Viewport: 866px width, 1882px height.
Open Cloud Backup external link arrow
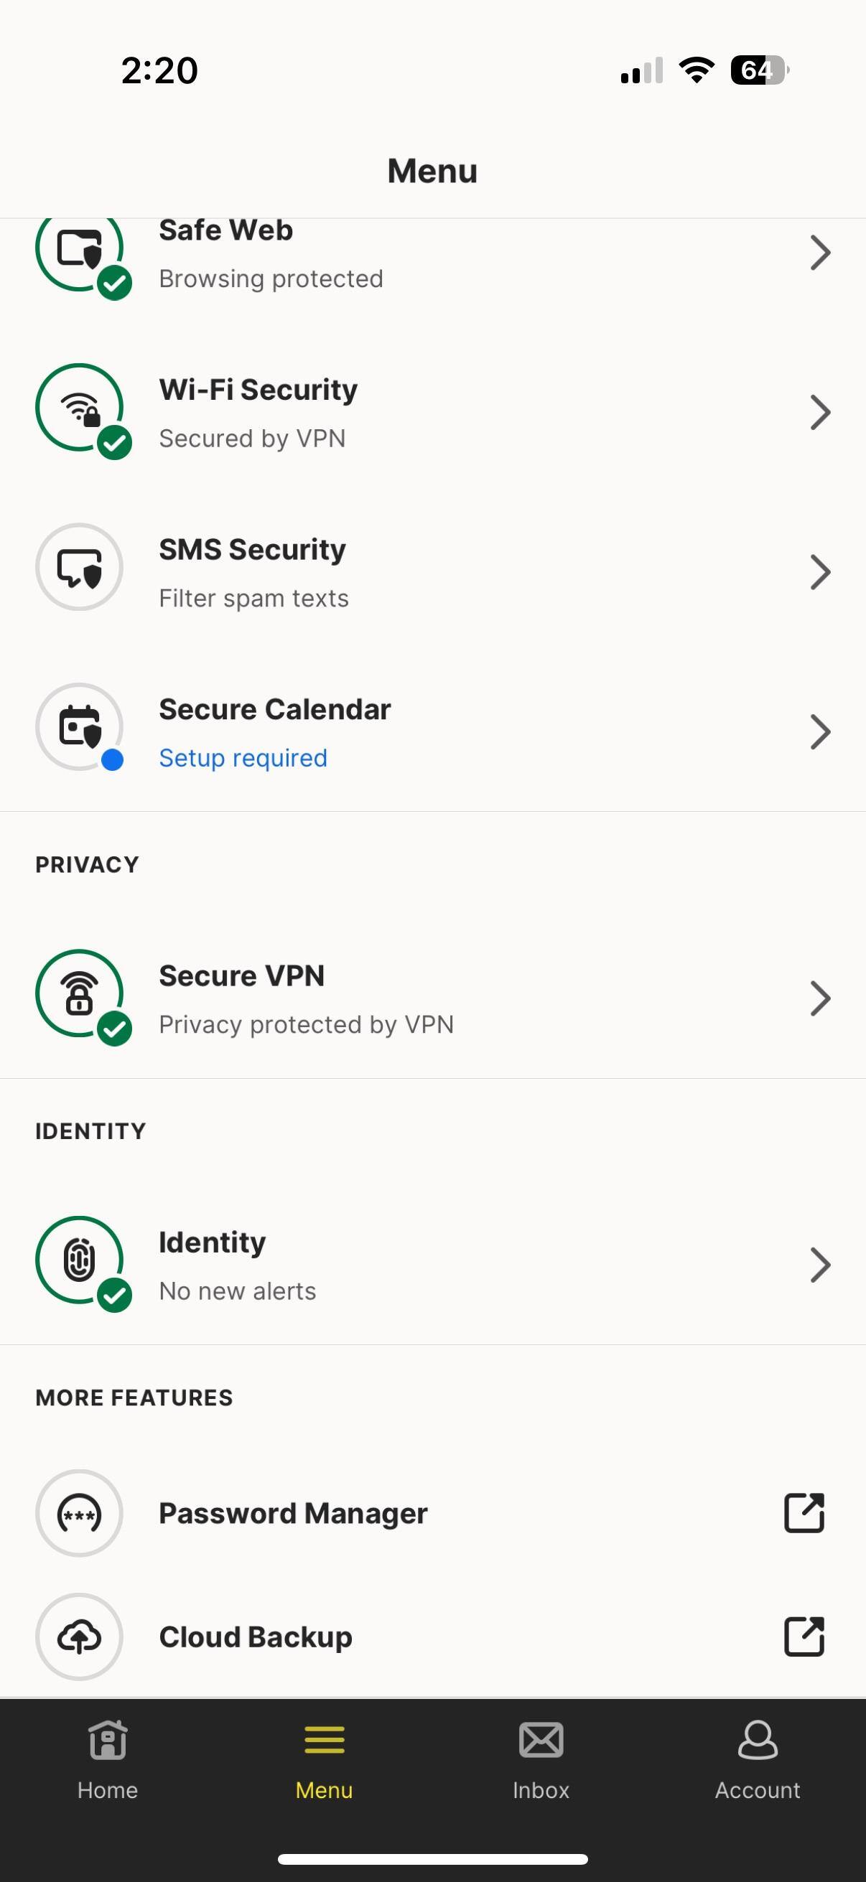(x=804, y=1637)
